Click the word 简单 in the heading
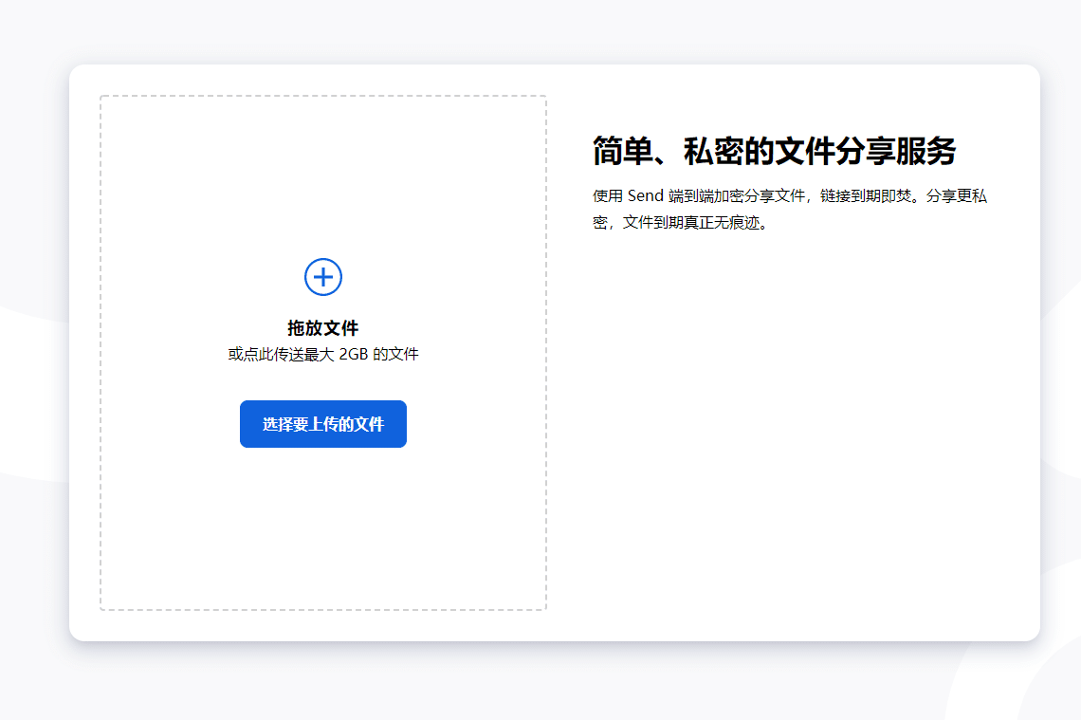This screenshot has height=720, width=1081. 622,151
